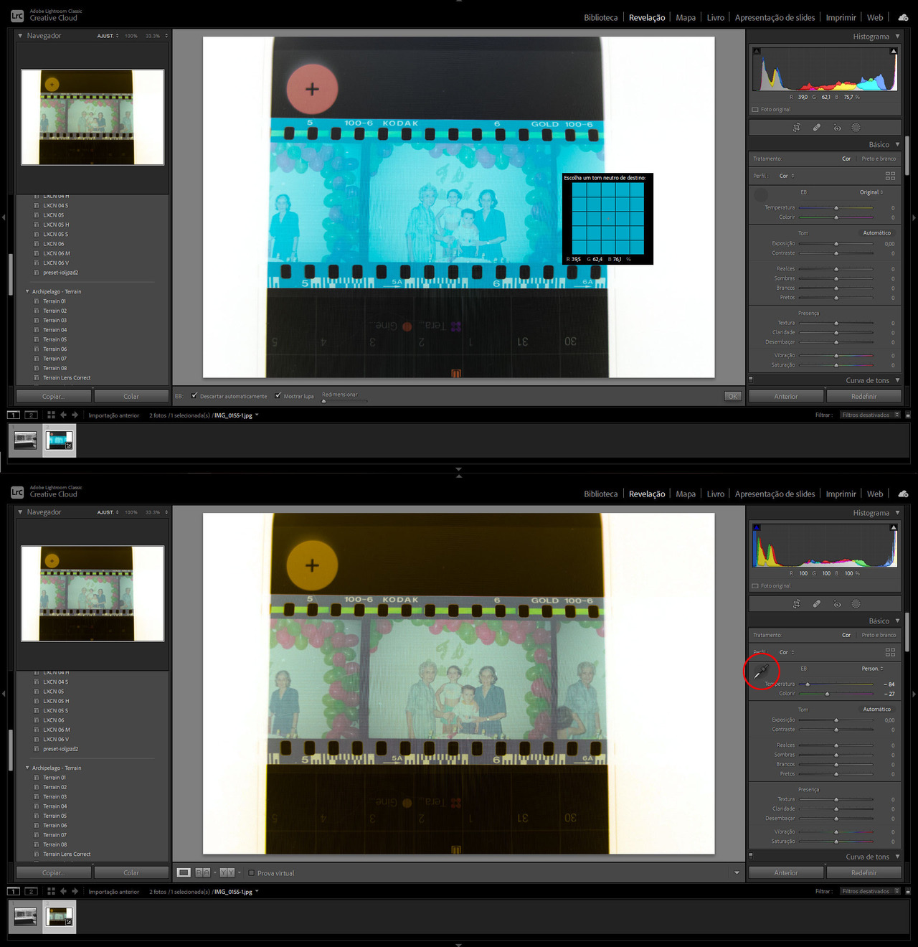Activate Red Eye Correction tool in the upper window
The height and width of the screenshot is (947, 918).
(x=836, y=128)
